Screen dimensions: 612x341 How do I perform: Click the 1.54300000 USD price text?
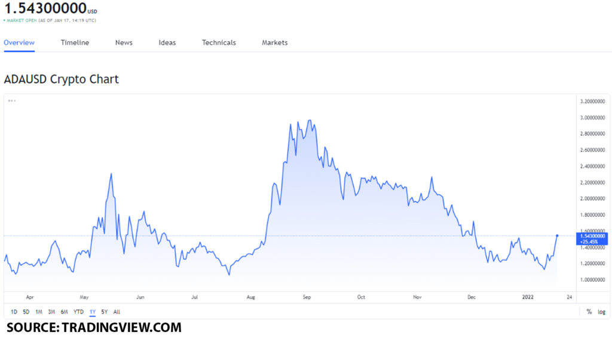[x=50, y=8]
